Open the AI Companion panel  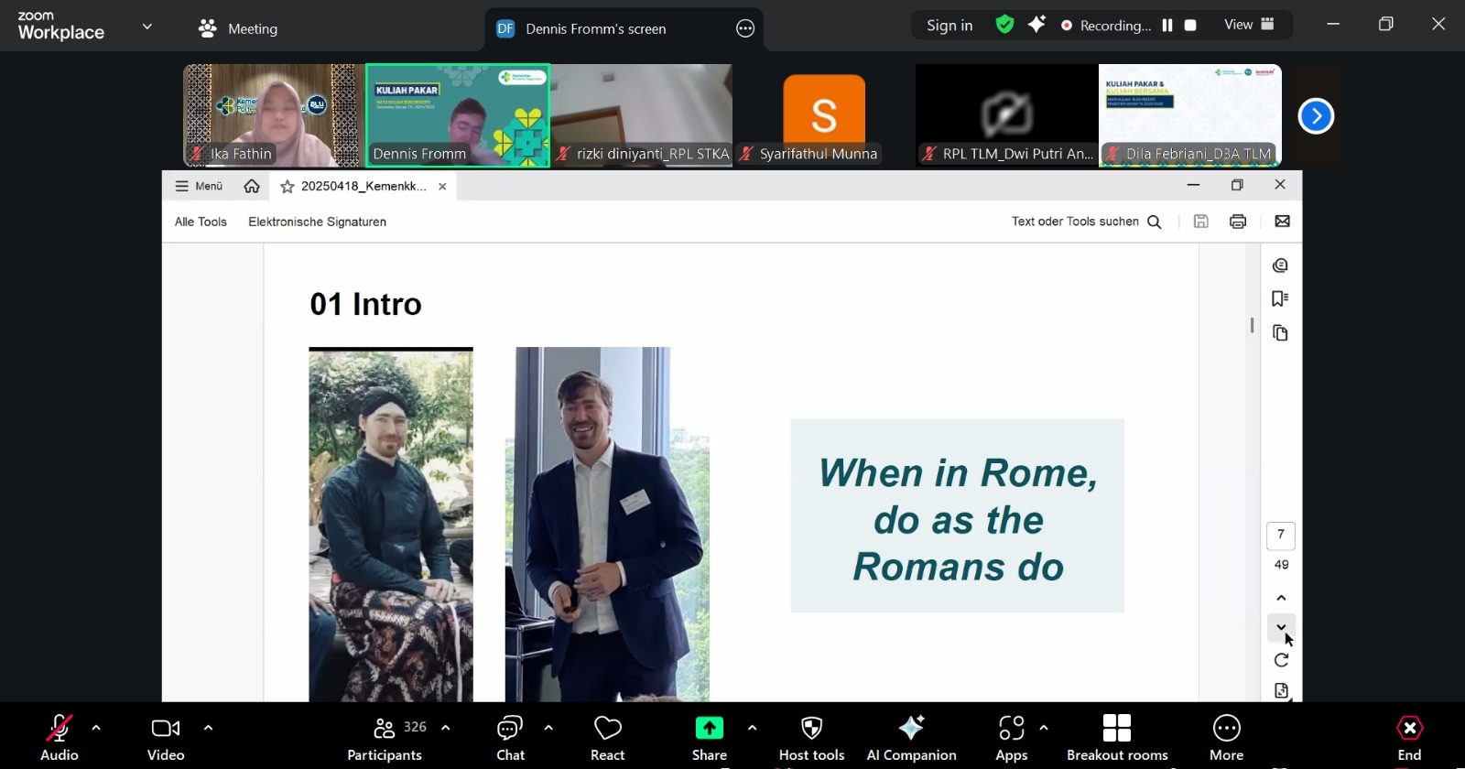(x=911, y=737)
